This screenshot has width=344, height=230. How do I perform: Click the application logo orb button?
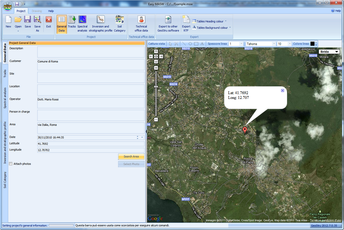[x=8, y=7]
